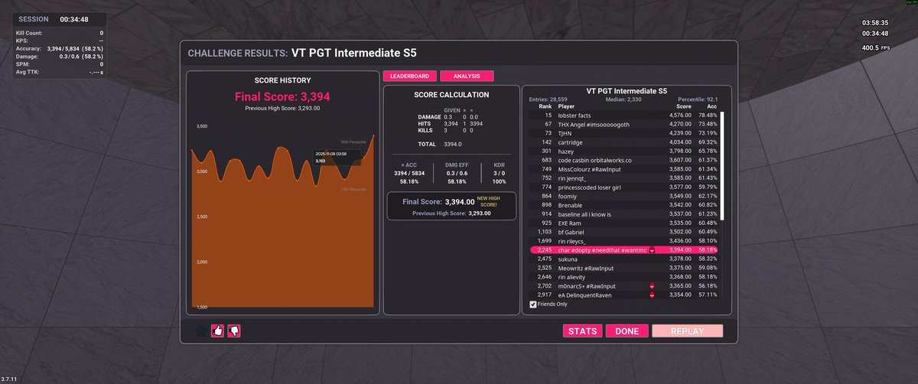Select the bf Gabriel leaderboard entry
Image resolution: width=918 pixels, height=384 pixels.
coord(623,232)
